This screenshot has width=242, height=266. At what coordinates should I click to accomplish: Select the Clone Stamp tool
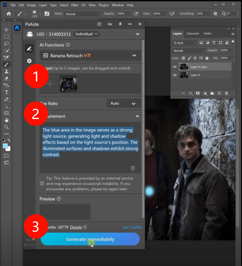6,71
